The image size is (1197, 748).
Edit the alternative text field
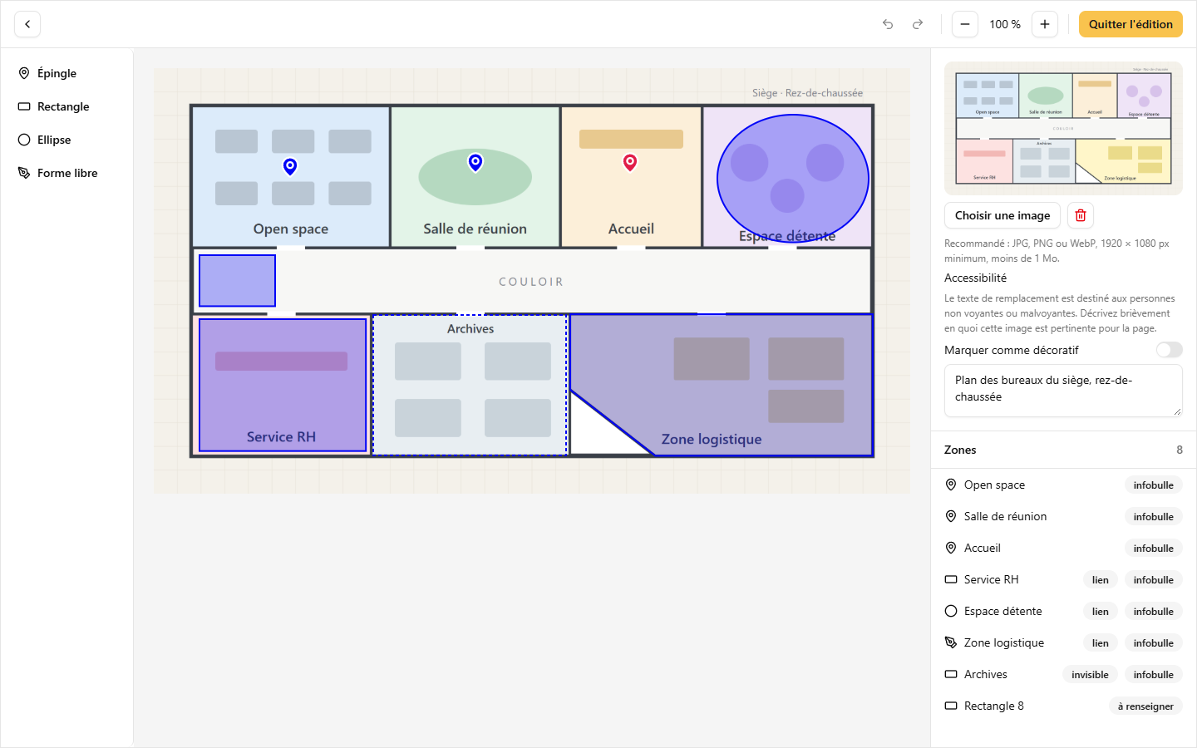pos(1063,391)
